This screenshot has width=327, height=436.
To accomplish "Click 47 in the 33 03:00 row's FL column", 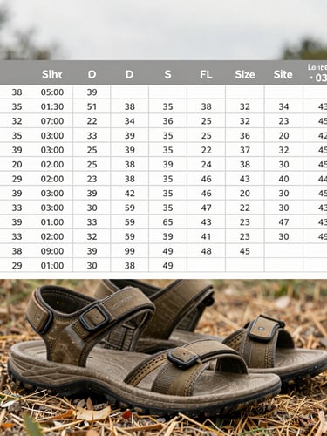I will click(x=206, y=208).
